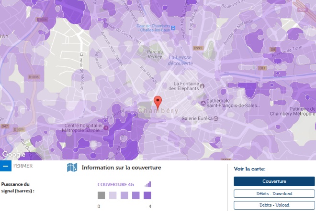Click the Voir la carte heading
Viewport: 316px width, 211px height.
pyautogui.click(x=249, y=169)
